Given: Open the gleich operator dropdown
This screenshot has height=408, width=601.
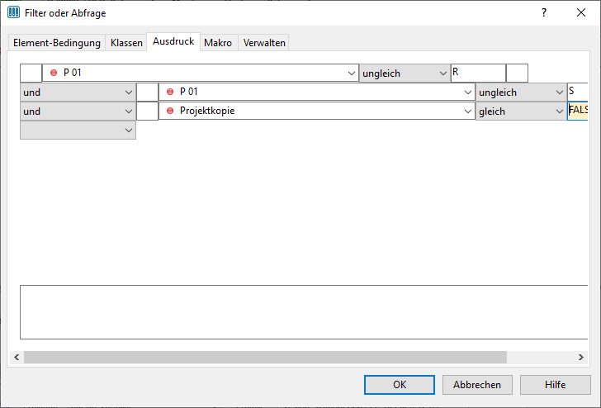Looking at the screenshot, I should (x=521, y=111).
